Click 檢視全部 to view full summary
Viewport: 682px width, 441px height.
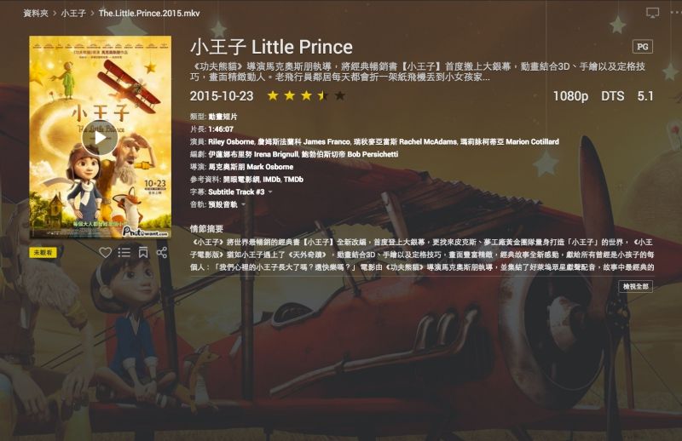pyautogui.click(x=635, y=286)
